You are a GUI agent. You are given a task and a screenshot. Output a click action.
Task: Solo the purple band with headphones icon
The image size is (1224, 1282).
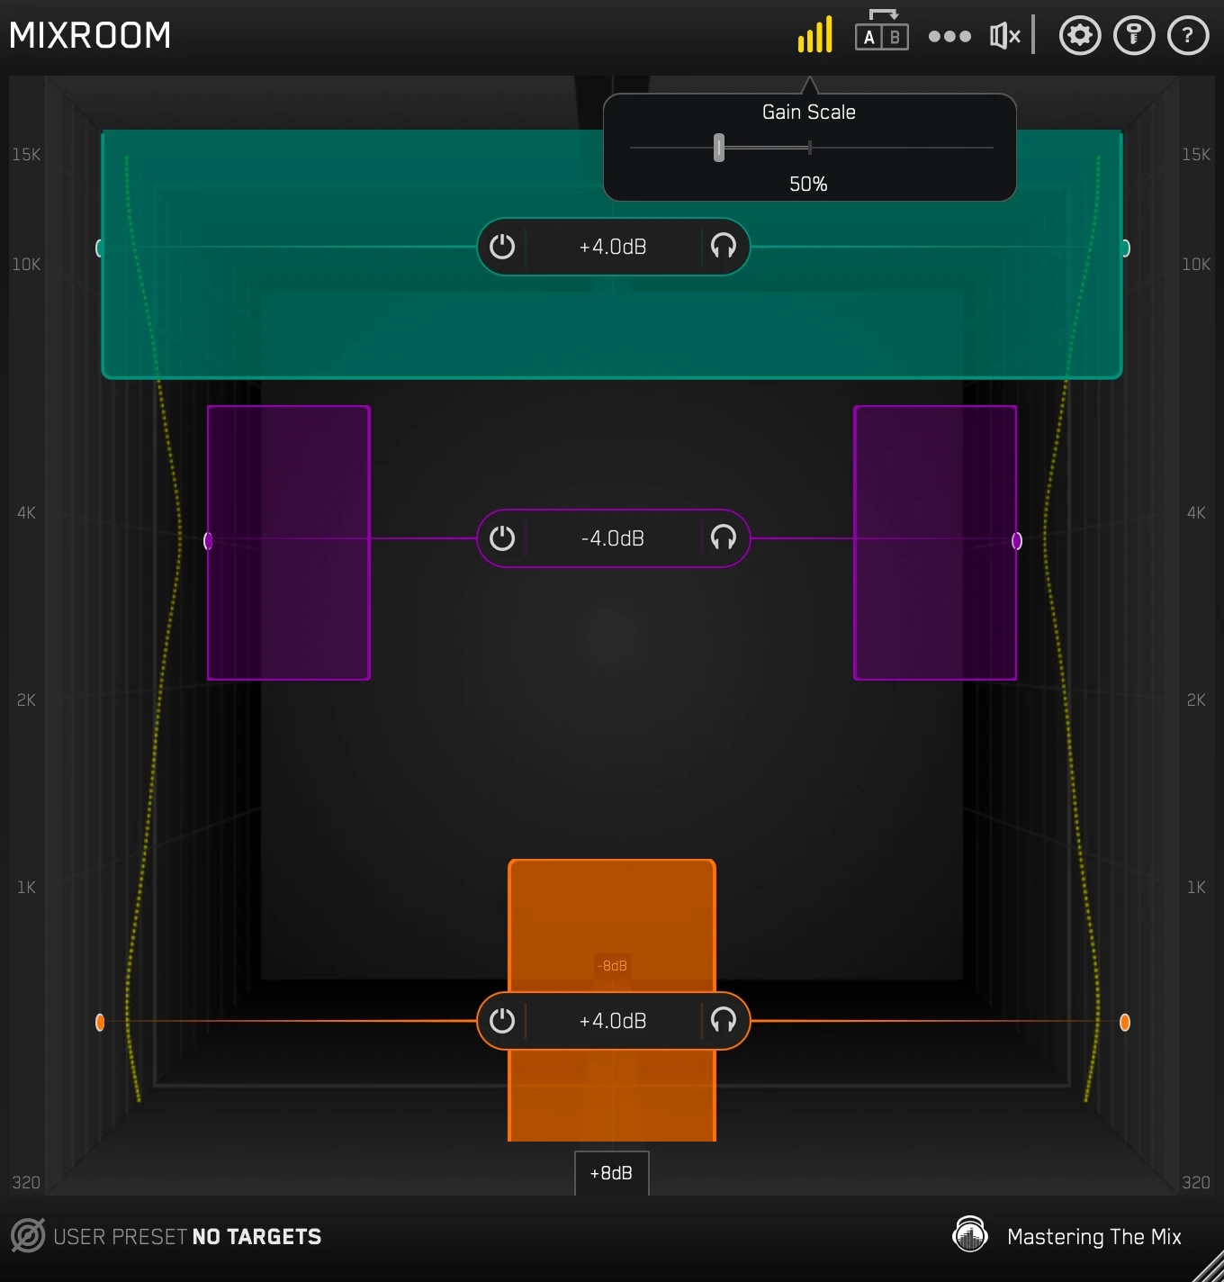point(724,538)
